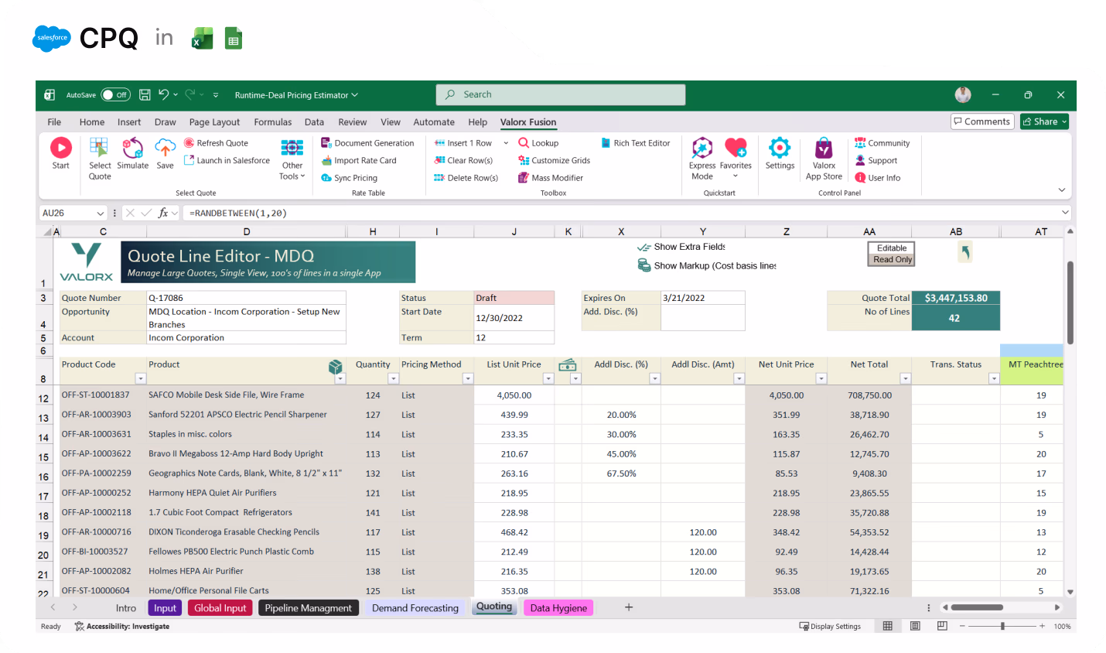Switch quote view to Read Only
Screen dimensions: 1106x653
(891, 260)
